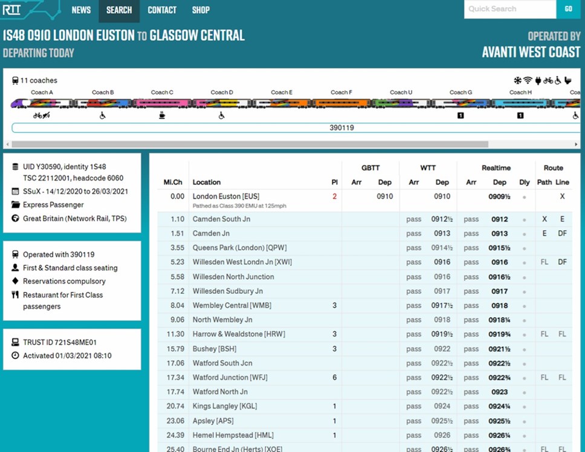Viewport: 585px width, 452px height.
Task: Click the 390119 unit bar under the coach diagram
Action: tap(296, 128)
